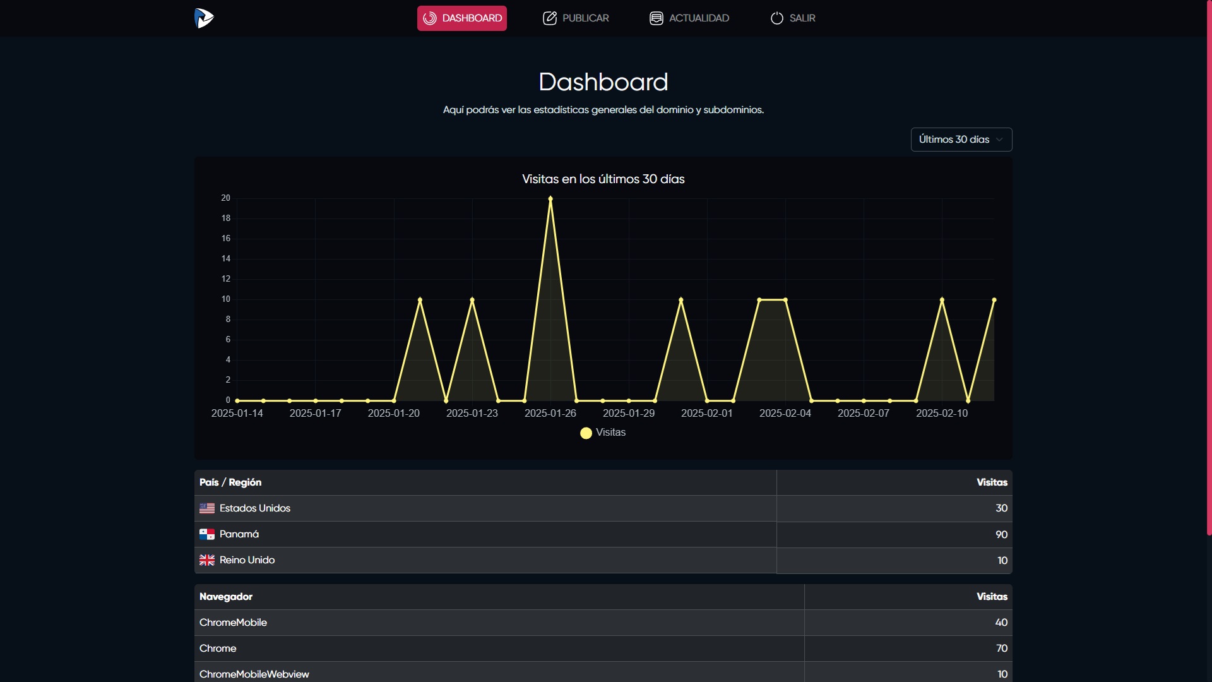This screenshot has height=682, width=1212.
Task: Click the Visitas header in browser table
Action: coord(992,597)
